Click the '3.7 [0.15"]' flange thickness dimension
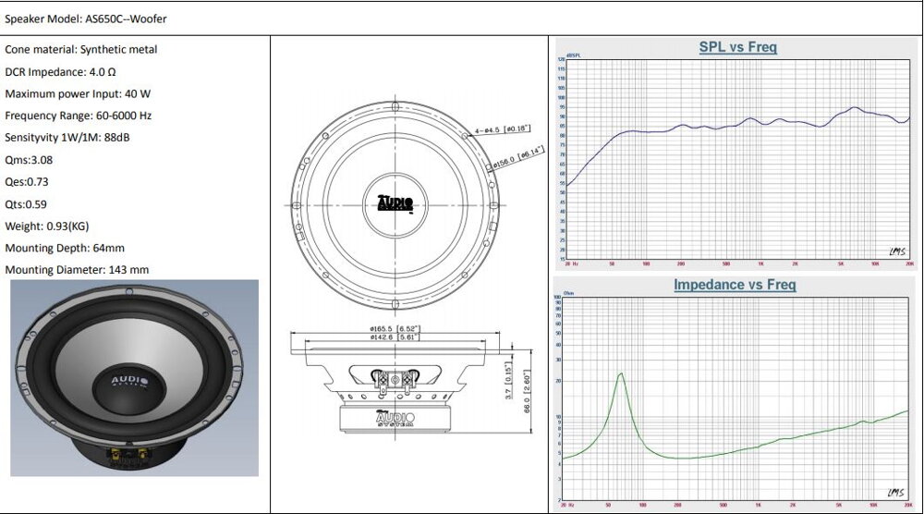The image size is (924, 514). (508, 380)
